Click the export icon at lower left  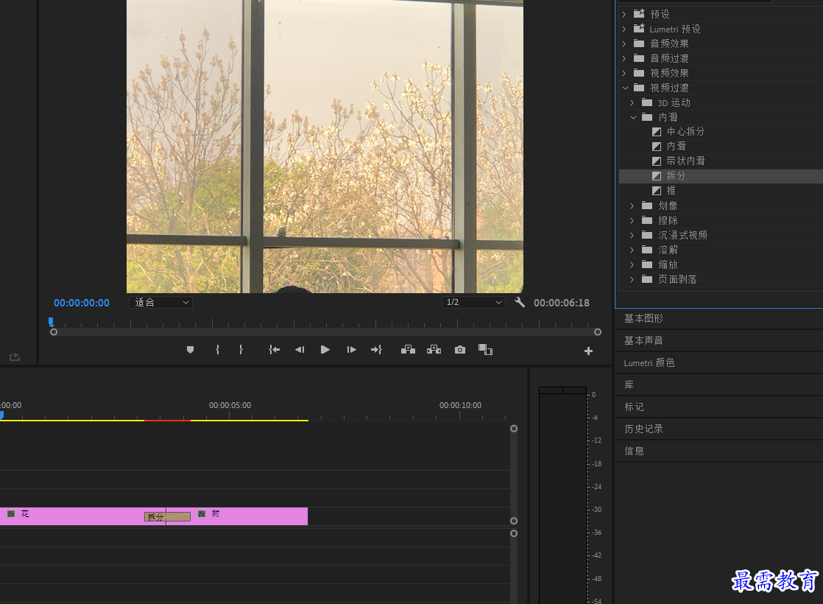[15, 357]
